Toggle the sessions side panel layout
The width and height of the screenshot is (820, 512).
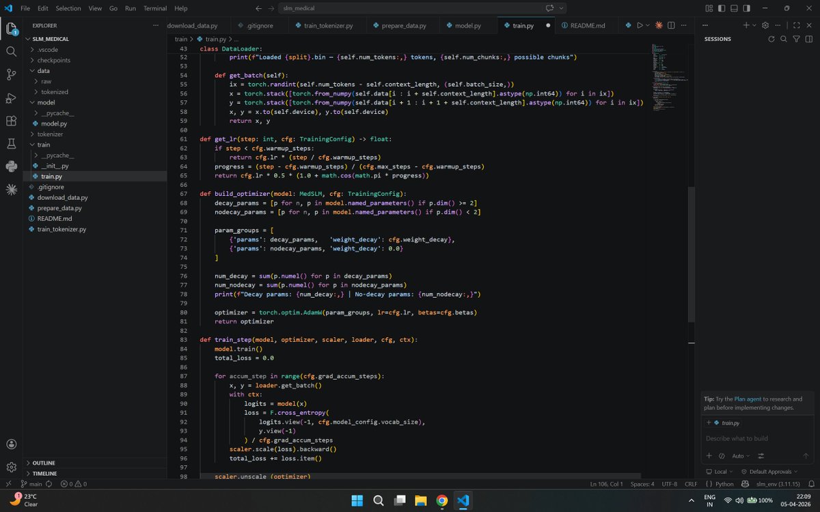[x=808, y=39]
